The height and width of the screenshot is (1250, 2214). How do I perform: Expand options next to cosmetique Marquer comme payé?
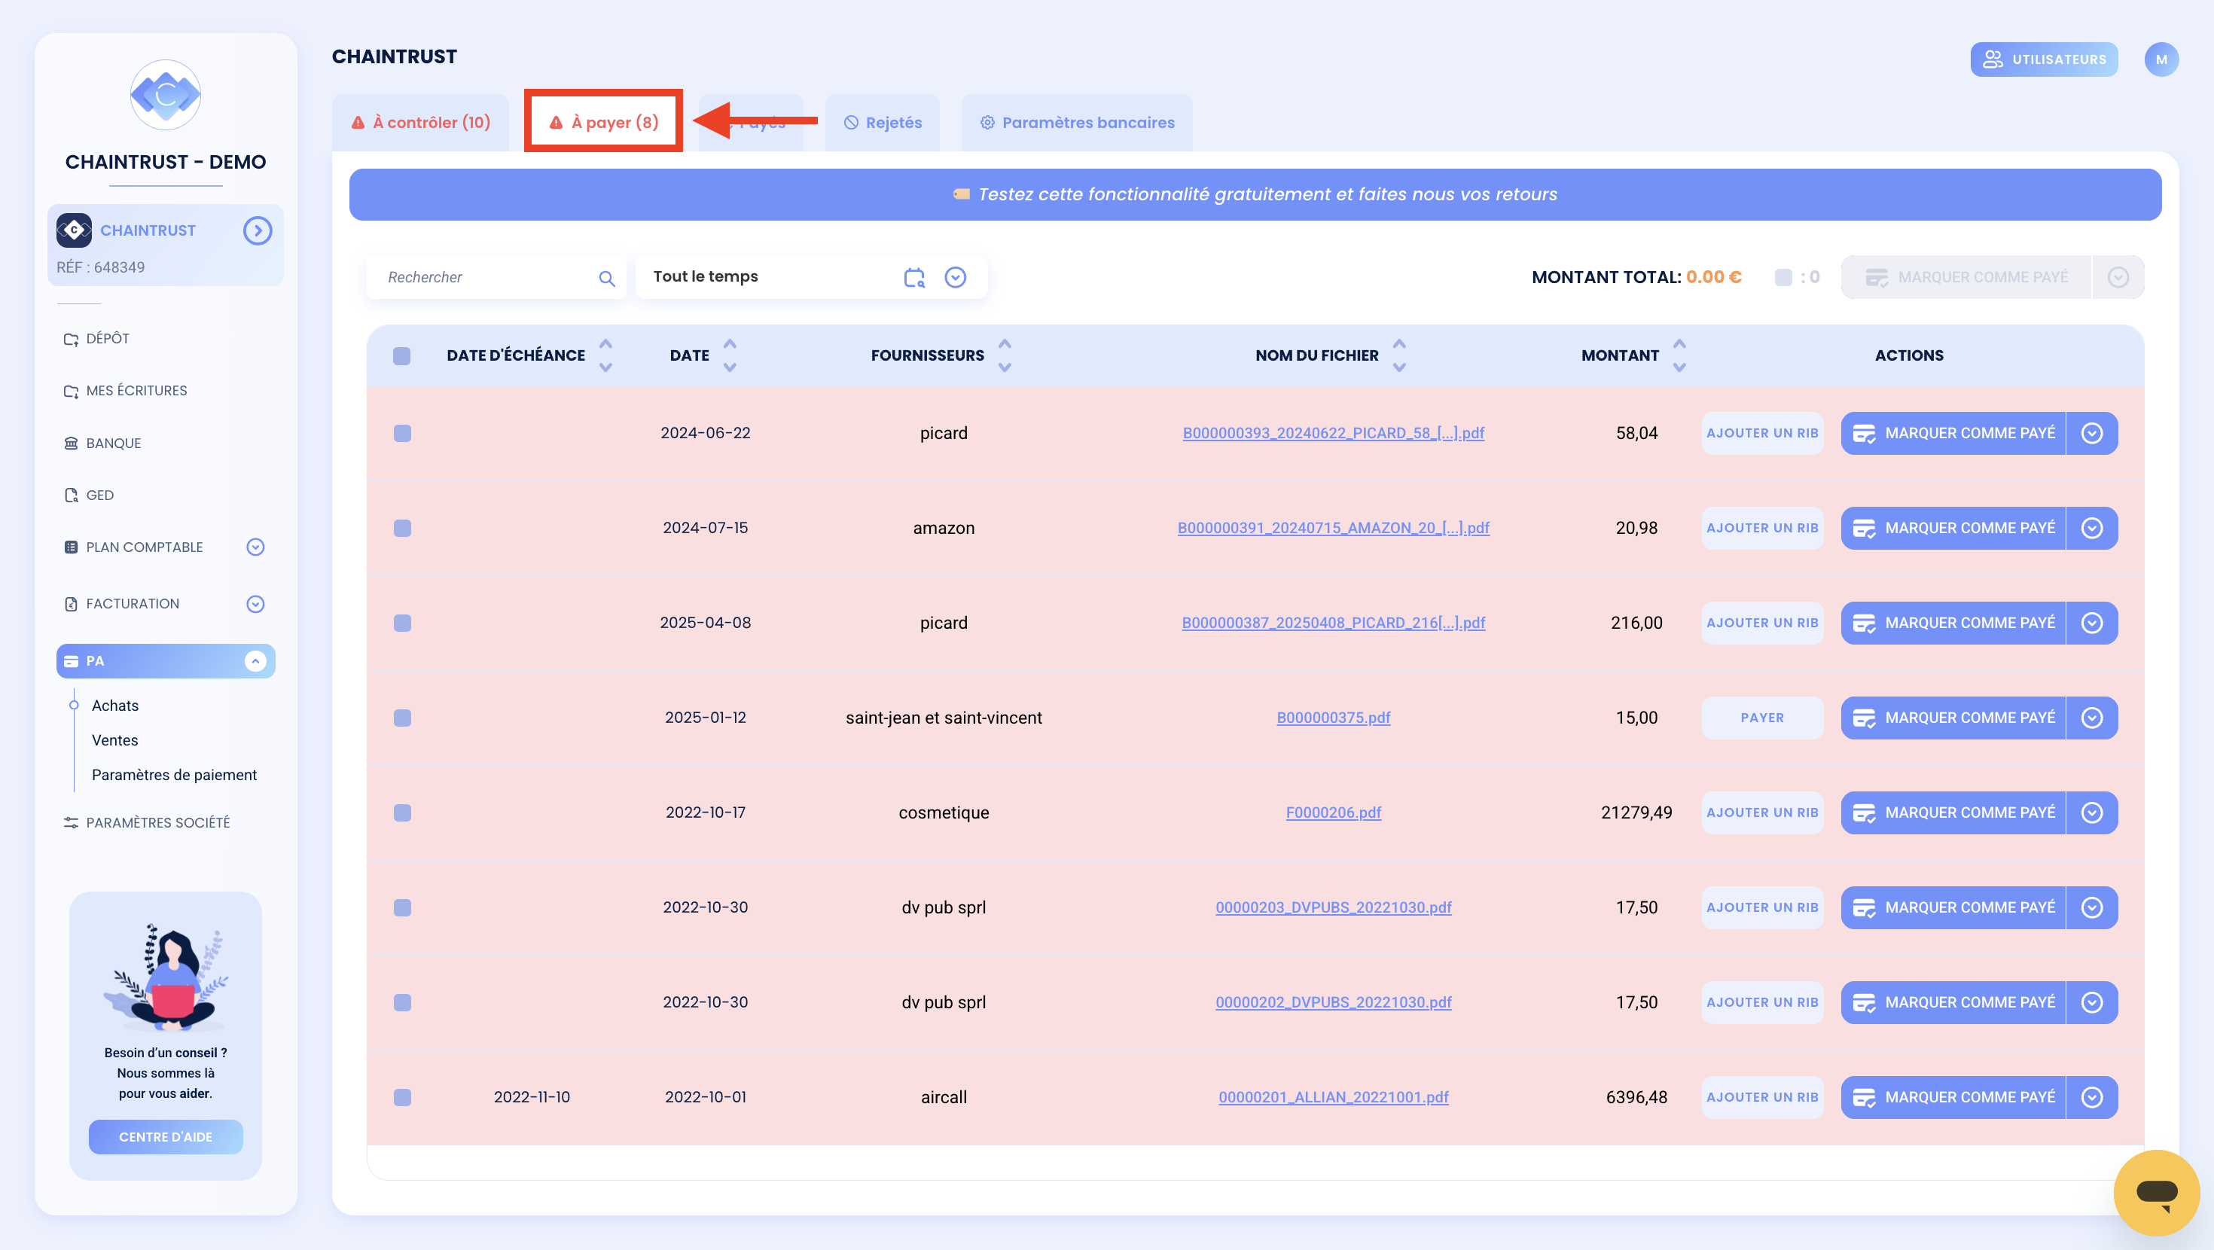[x=2091, y=812]
